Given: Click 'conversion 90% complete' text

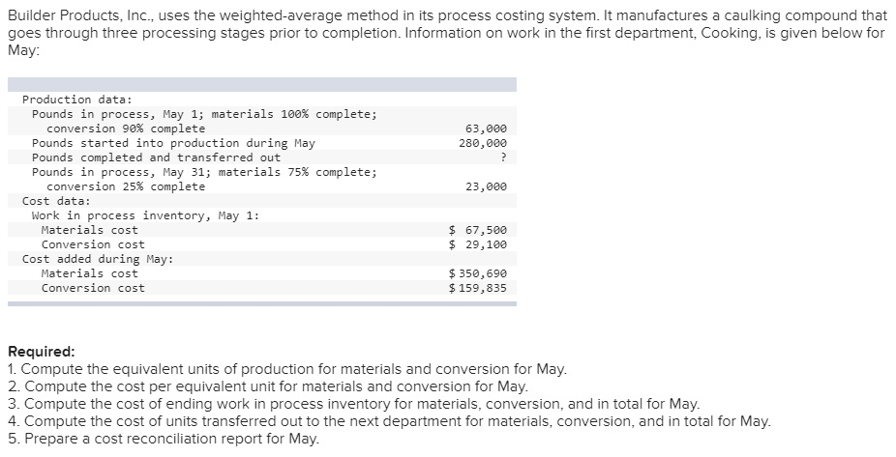Looking at the screenshot, I should tap(126, 129).
